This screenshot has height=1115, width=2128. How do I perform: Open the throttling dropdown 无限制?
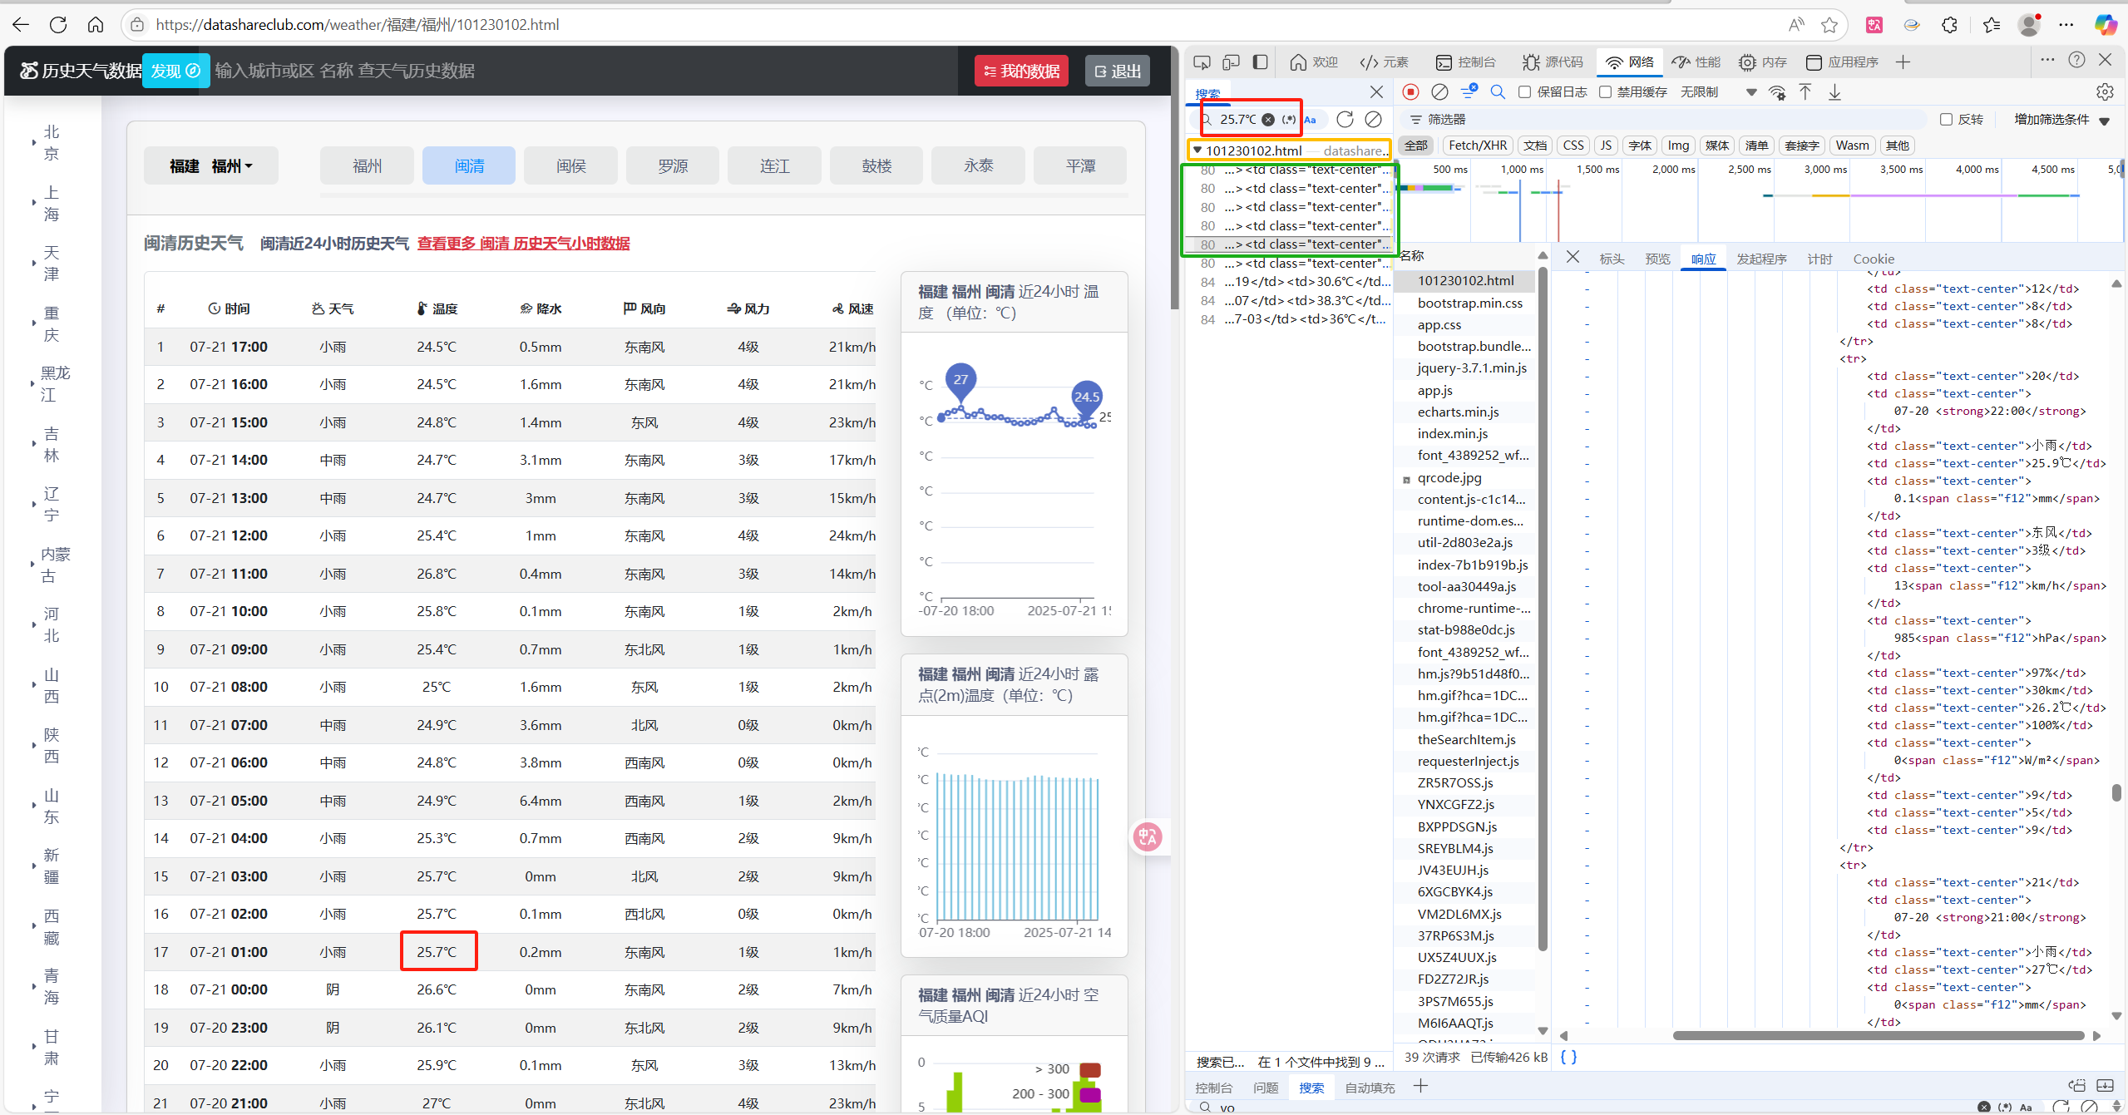tap(1718, 92)
